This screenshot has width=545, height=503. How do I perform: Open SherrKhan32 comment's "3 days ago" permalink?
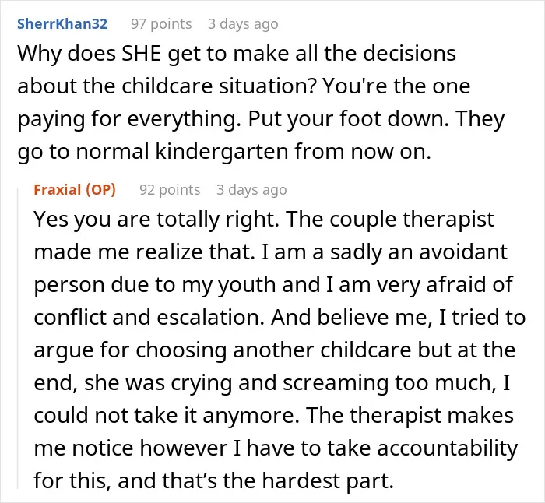click(243, 24)
